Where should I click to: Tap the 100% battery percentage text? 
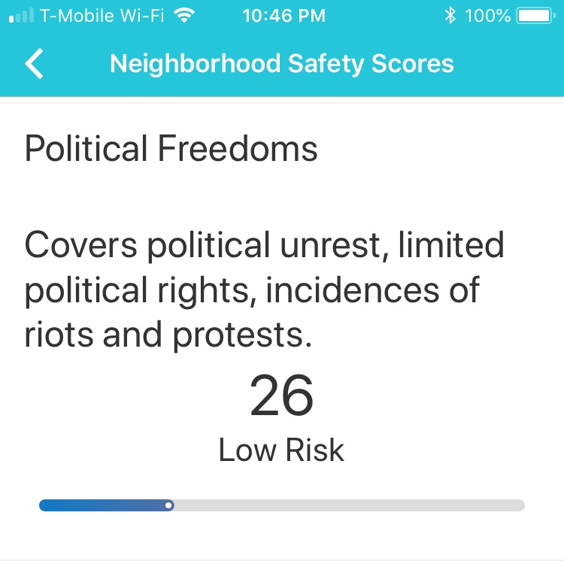coord(487,16)
